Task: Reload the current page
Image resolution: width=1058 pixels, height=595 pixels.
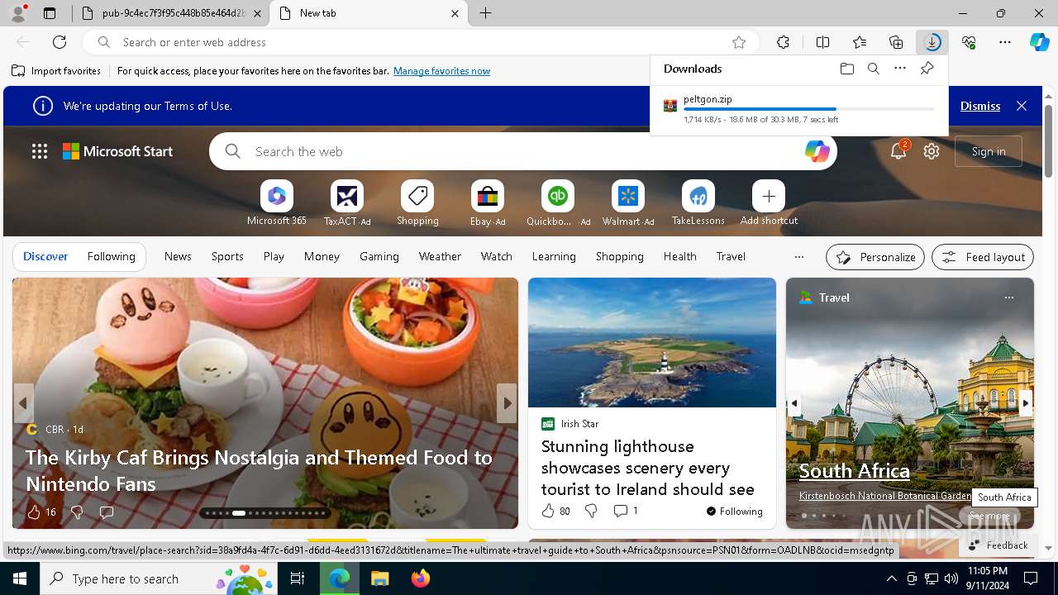Action: (x=60, y=42)
